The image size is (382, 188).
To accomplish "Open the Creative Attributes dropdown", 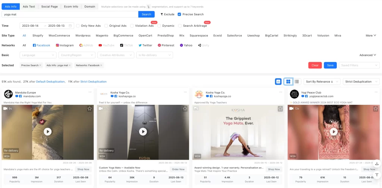I will pos(116,55).
